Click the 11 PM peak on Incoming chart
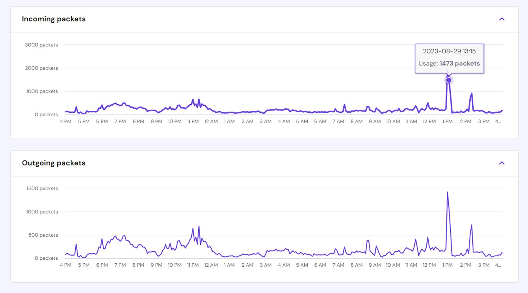This screenshot has height=293, width=528. coord(192,100)
